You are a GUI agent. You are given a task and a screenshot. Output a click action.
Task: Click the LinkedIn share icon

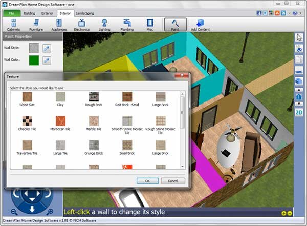click(x=283, y=13)
